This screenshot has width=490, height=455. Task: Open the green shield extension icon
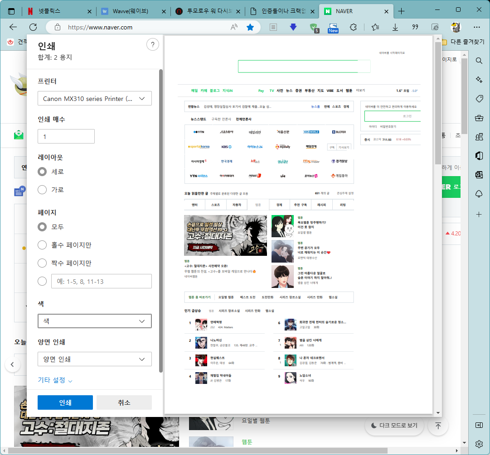pyautogui.click(x=314, y=28)
